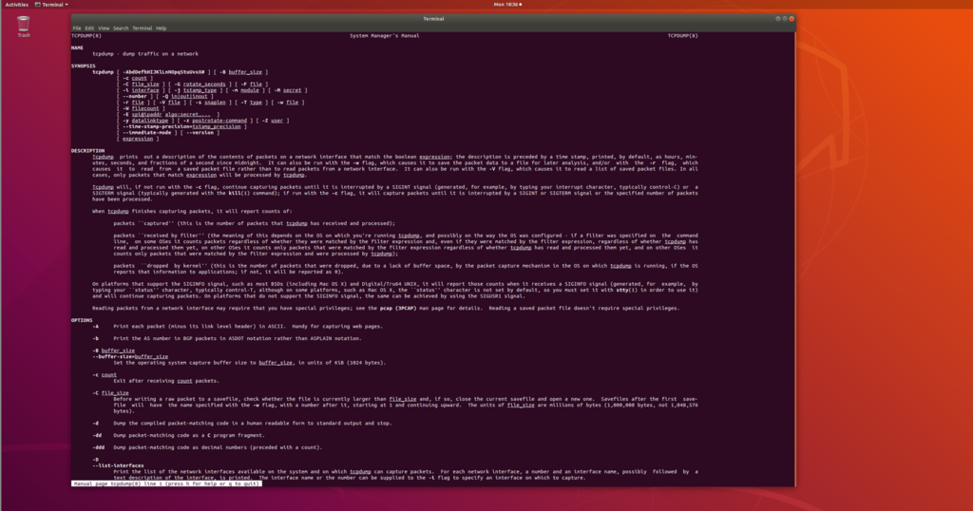Click the SYNOPSIS section heading
Viewport: 973px width, 511px height.
pyautogui.click(x=84, y=66)
